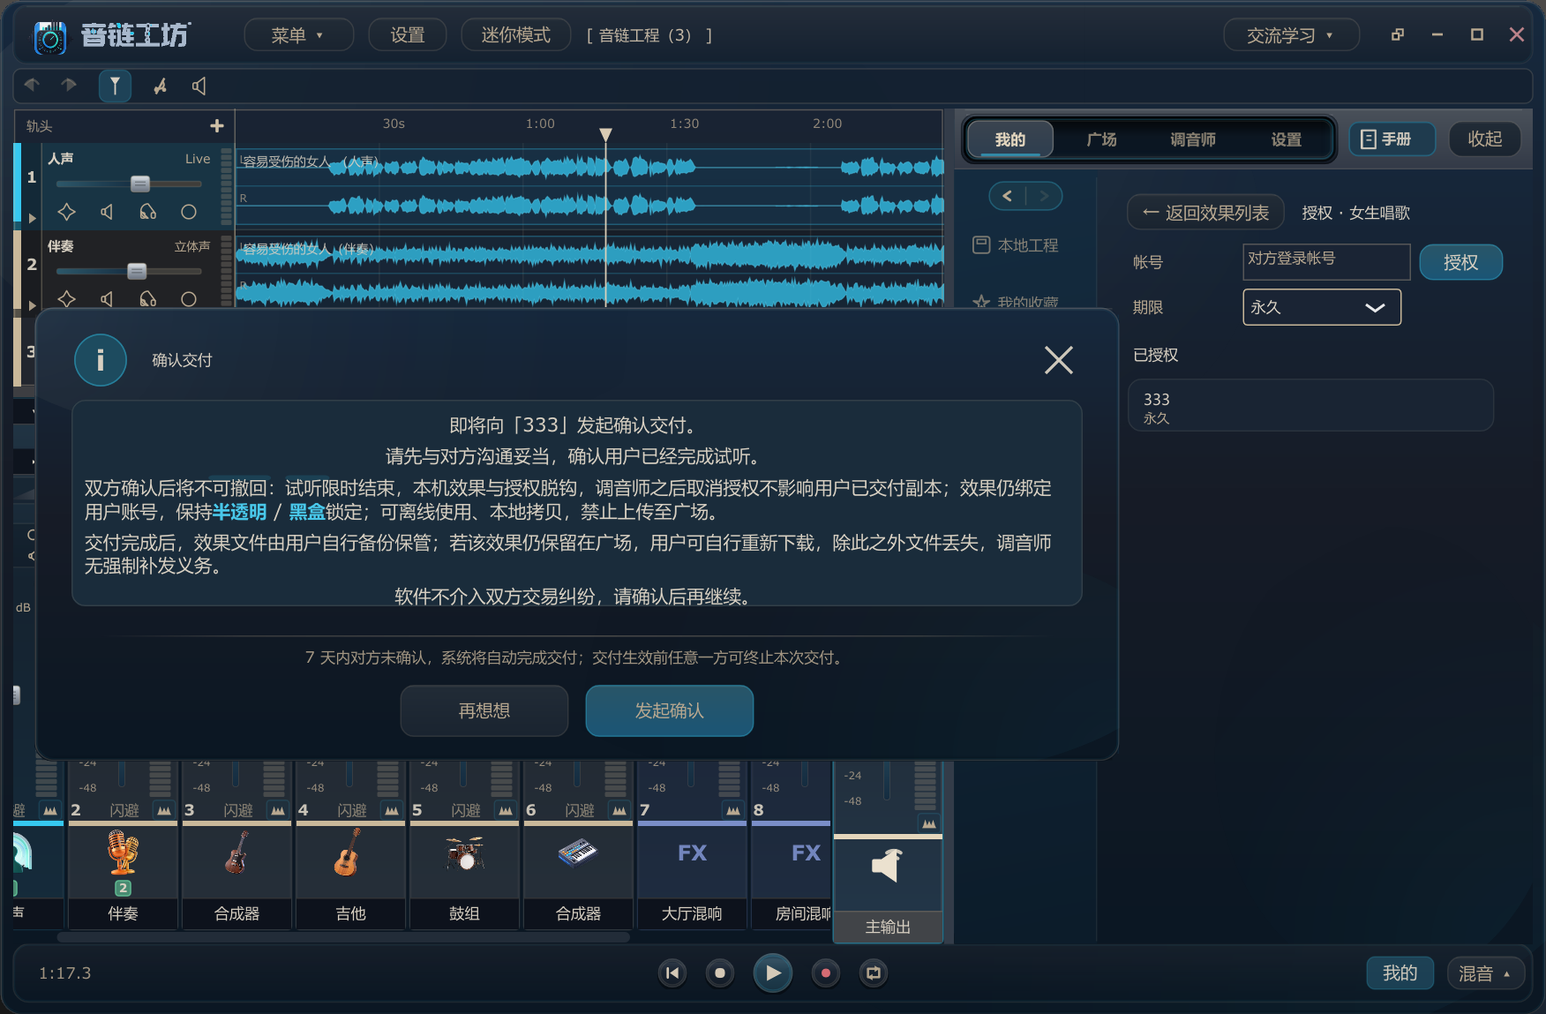
Task: Click the 伴奏 microphone mixer icon
Action: (x=123, y=853)
